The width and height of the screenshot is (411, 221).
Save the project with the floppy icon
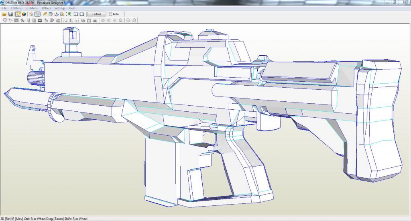[x=10, y=14]
